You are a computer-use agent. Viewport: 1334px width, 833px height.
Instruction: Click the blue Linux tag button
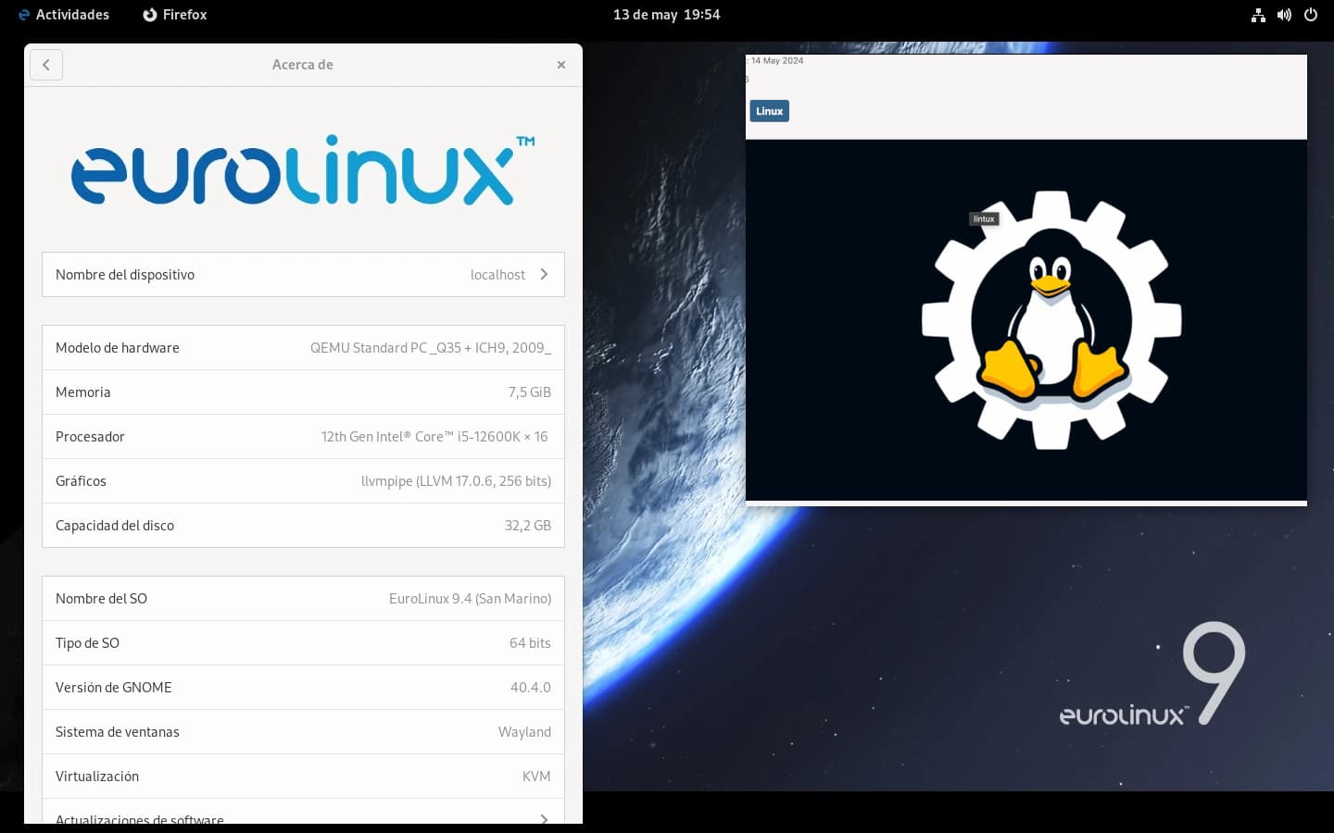[769, 111]
